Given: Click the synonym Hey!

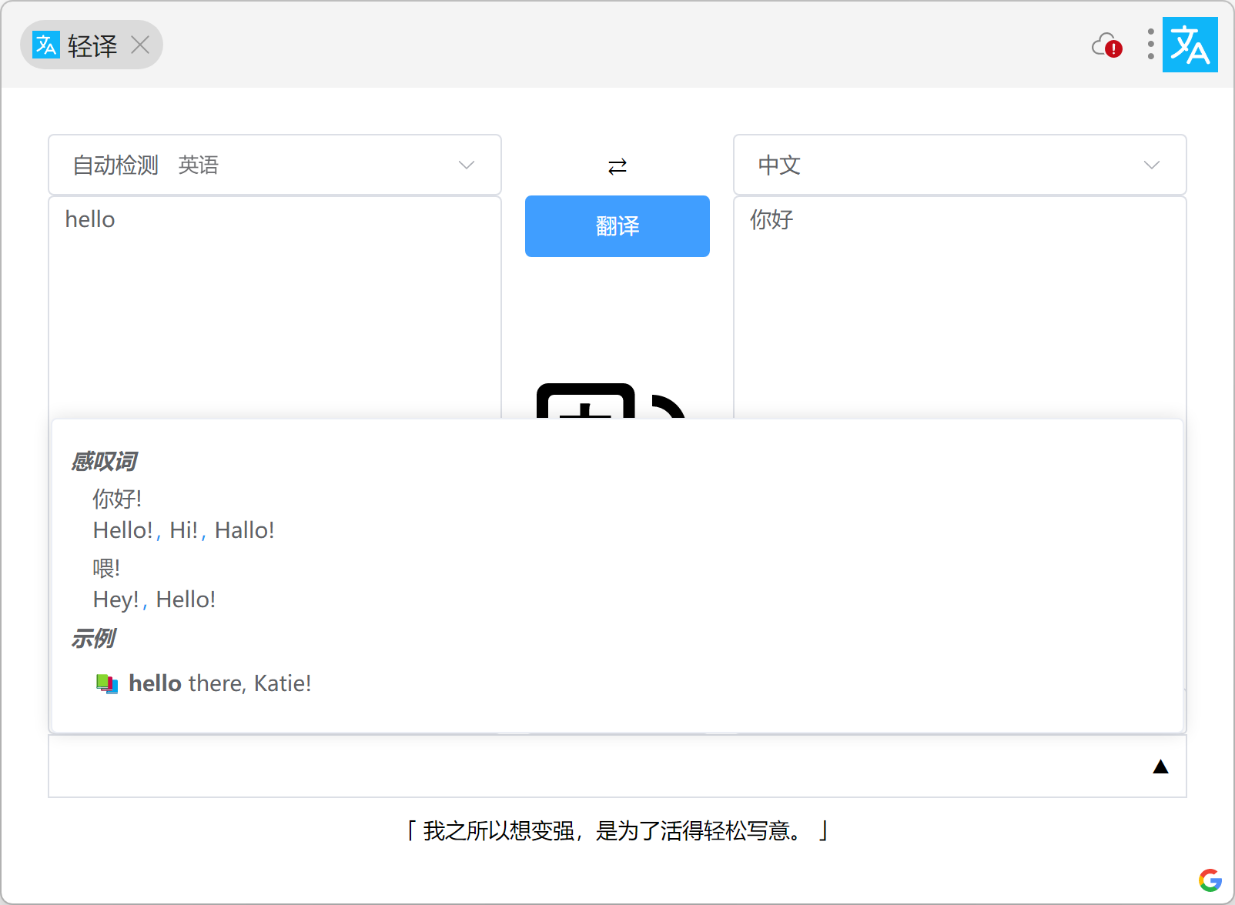Looking at the screenshot, I should tap(116, 599).
